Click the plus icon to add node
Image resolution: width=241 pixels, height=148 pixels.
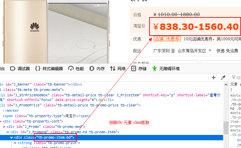[x=213, y=78]
